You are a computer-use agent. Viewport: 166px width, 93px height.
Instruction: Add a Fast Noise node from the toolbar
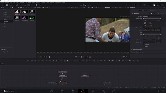tap(32, 61)
